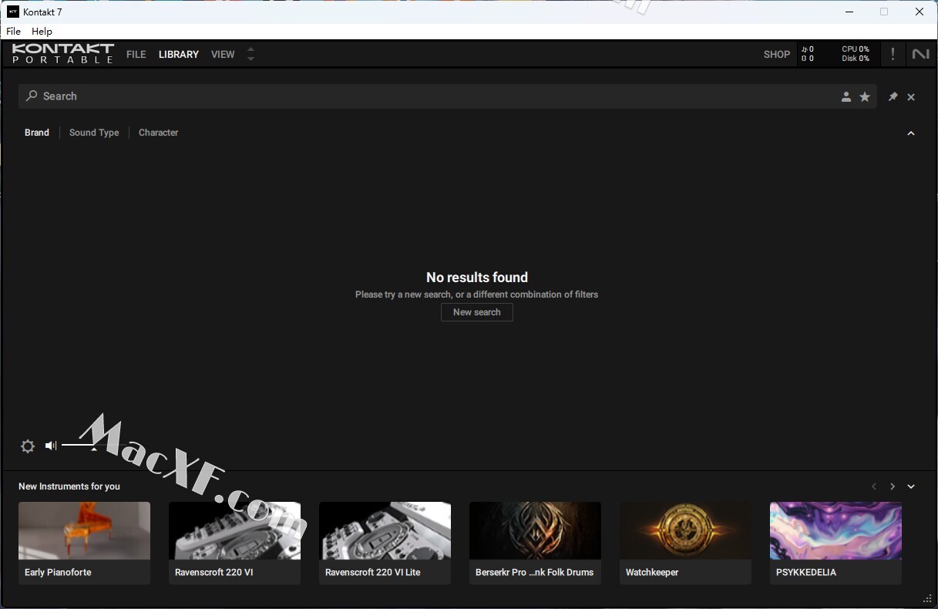Click the 'No results found' heading
Screen dimensions: 938x609
[477, 278]
